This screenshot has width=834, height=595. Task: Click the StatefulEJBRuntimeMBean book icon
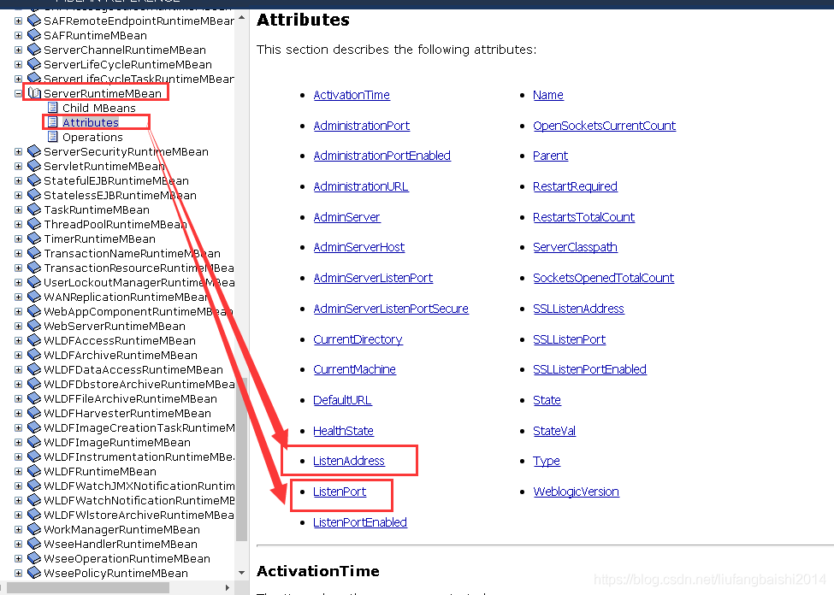tap(34, 180)
